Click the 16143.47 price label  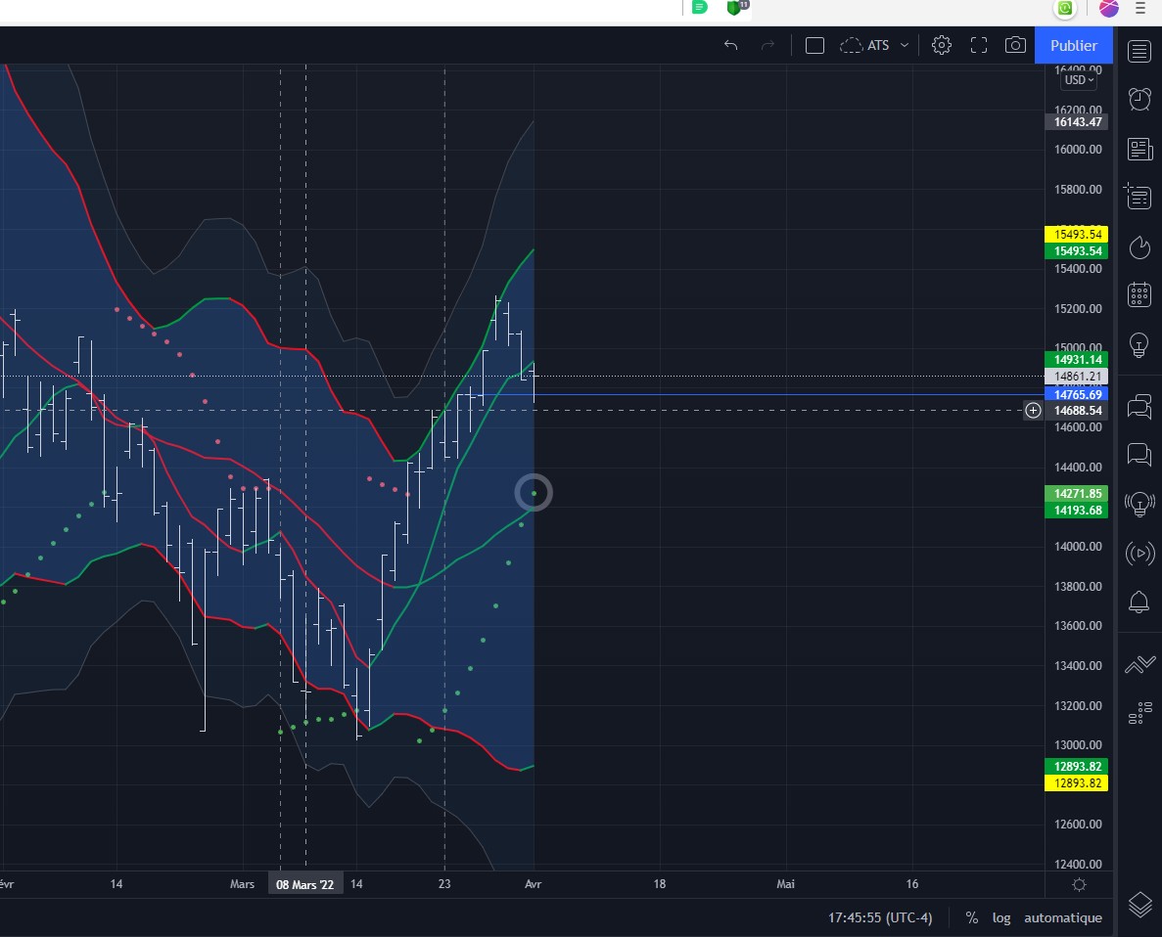pyautogui.click(x=1076, y=122)
